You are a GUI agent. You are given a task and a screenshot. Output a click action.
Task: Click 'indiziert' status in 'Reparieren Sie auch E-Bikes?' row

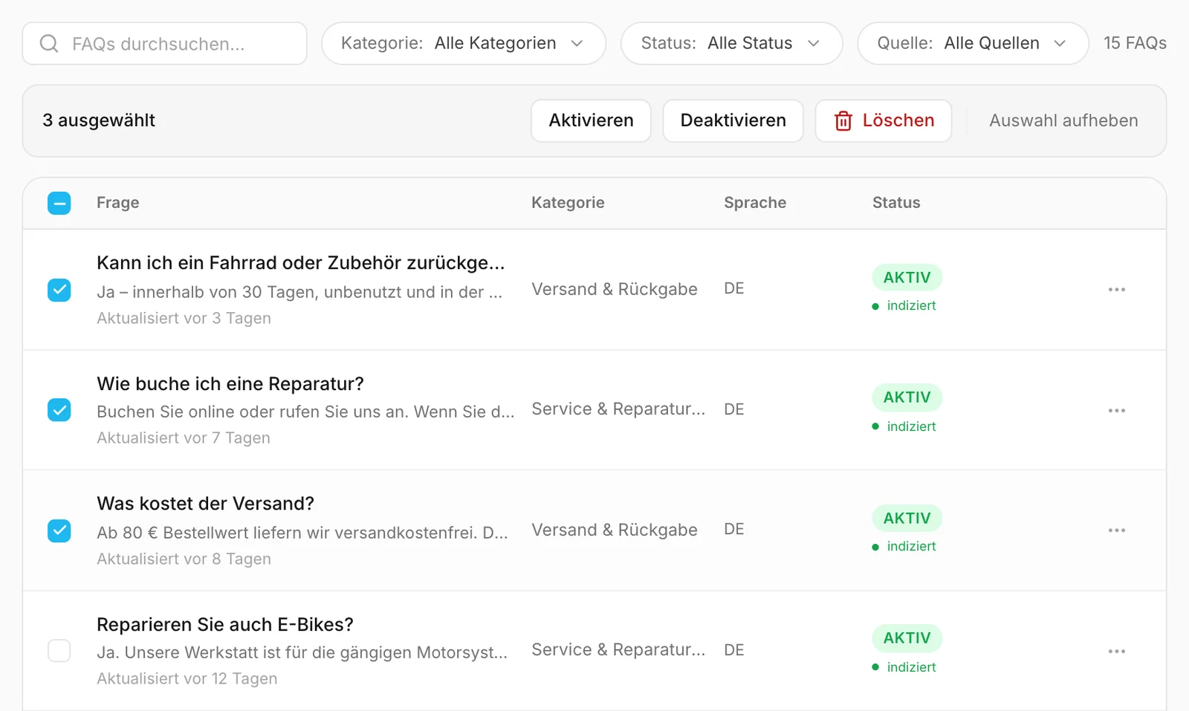[904, 667]
